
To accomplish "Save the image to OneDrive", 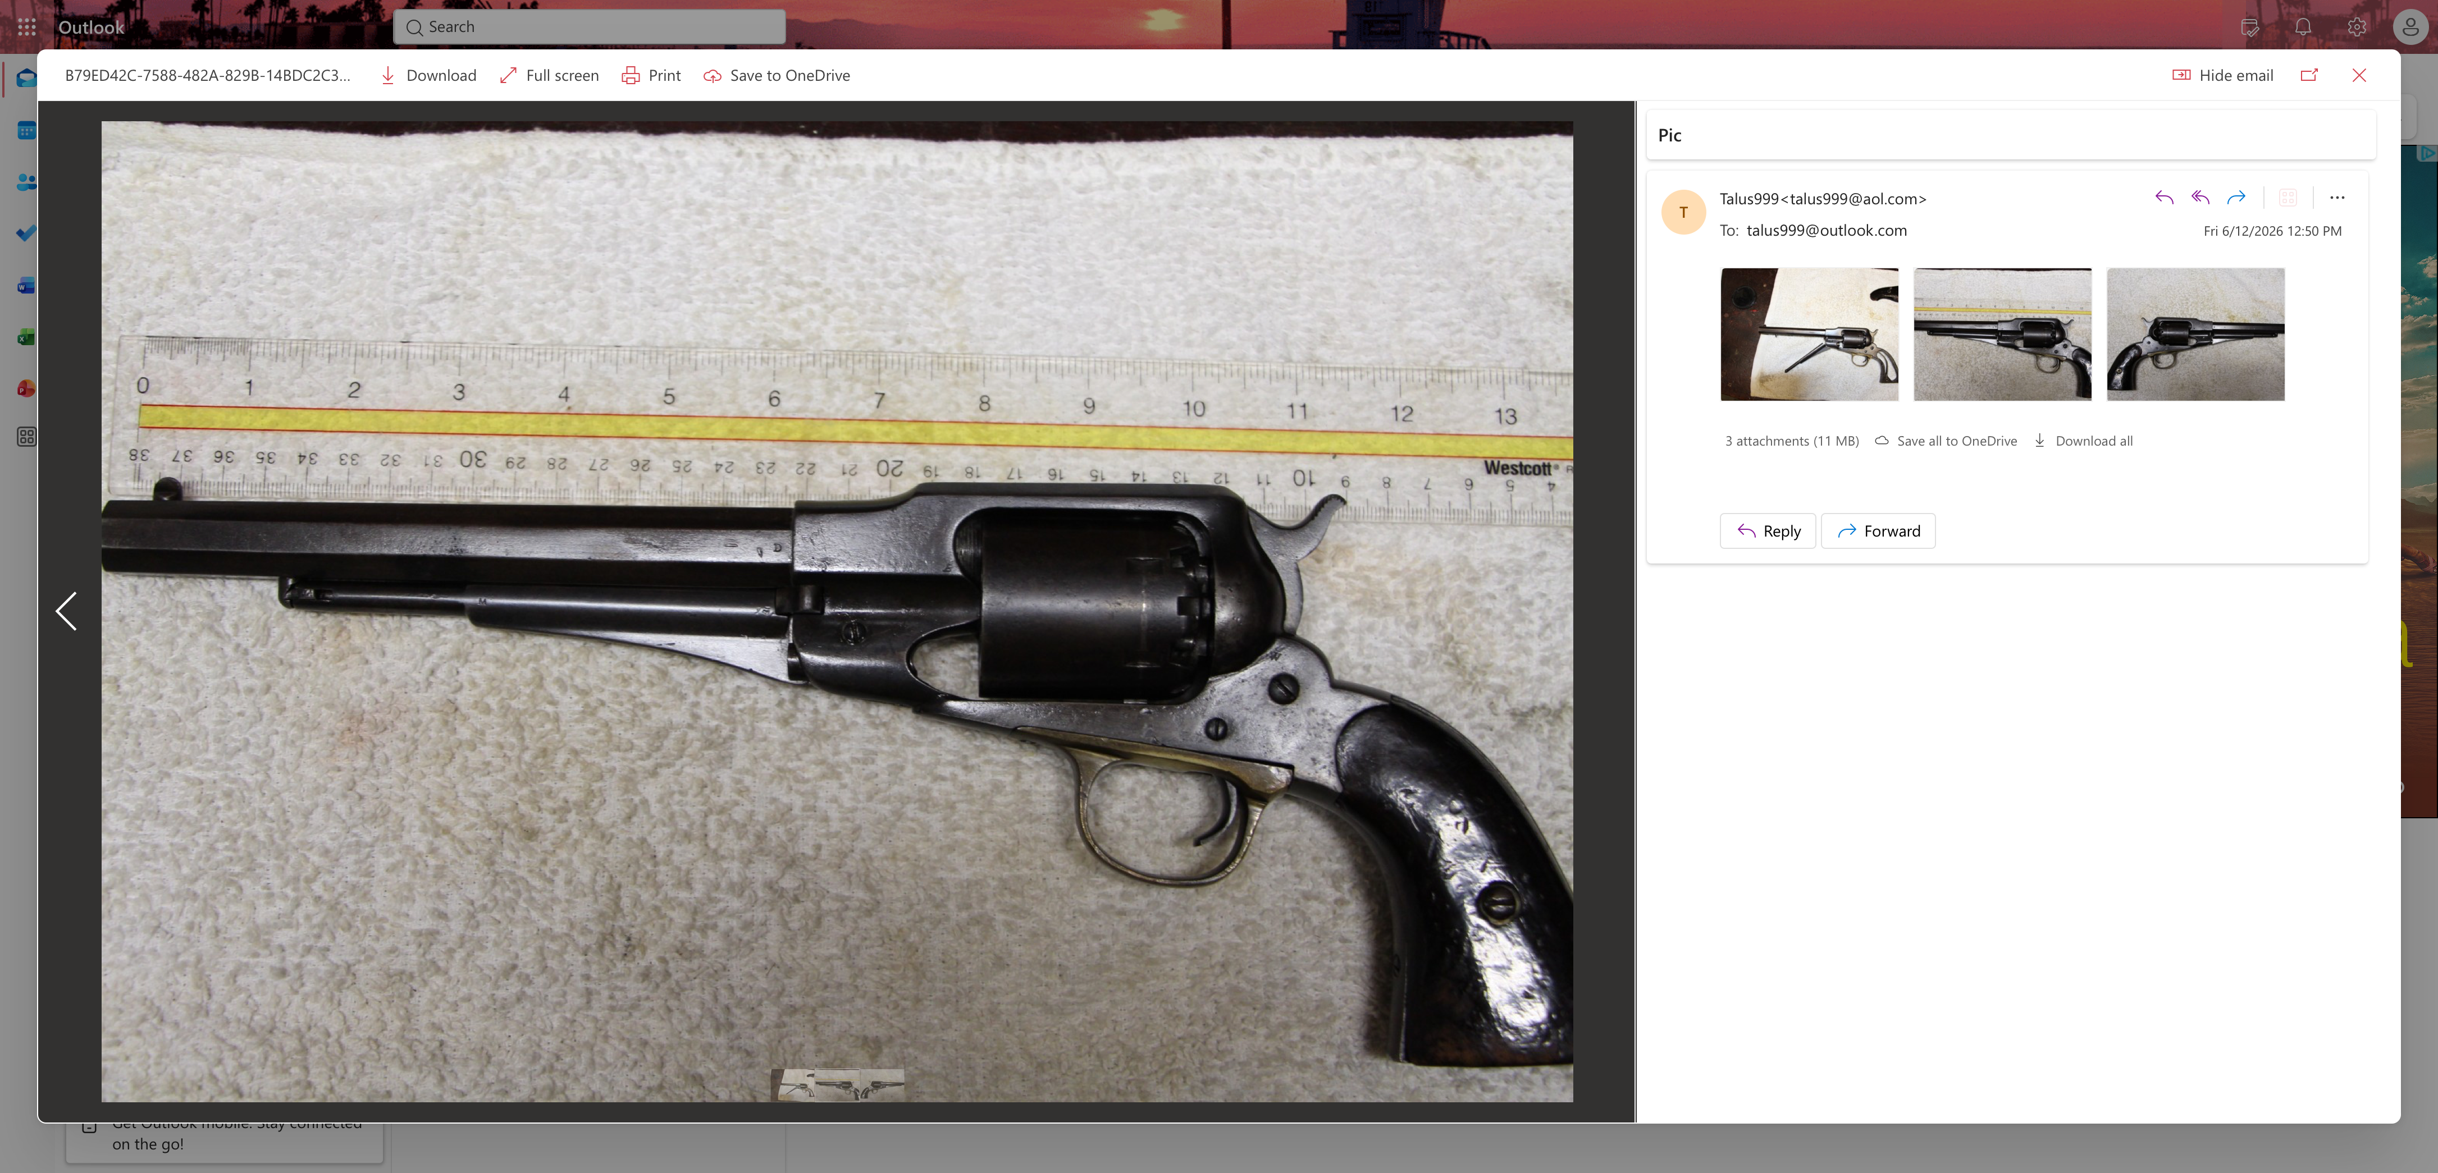I will [x=776, y=76].
